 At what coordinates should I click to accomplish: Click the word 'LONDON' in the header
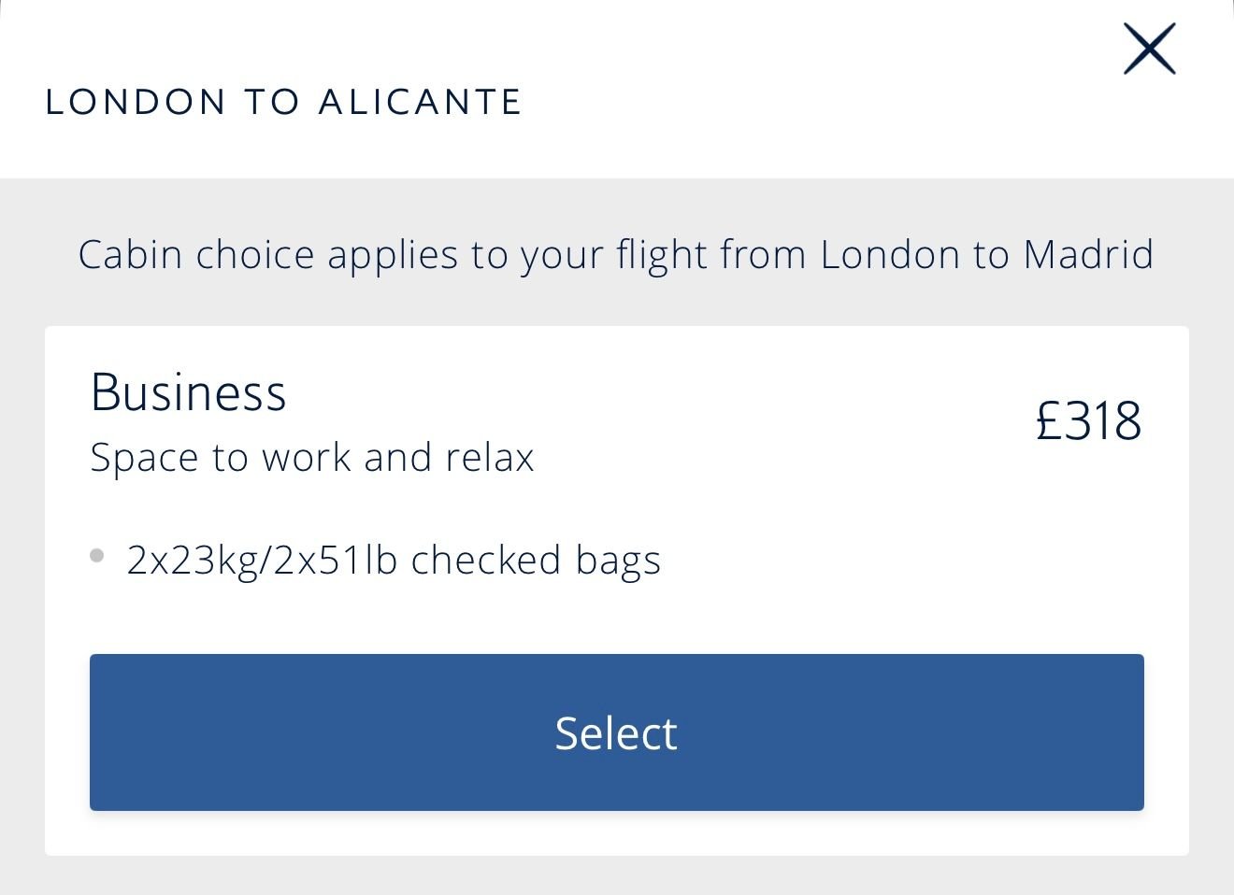[136, 102]
